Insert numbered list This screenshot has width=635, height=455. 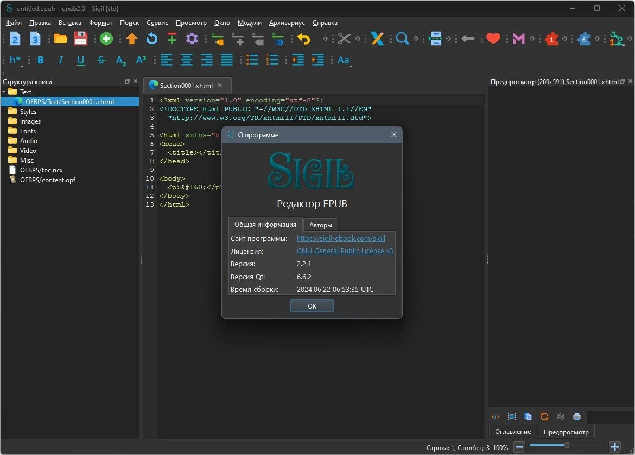point(272,60)
